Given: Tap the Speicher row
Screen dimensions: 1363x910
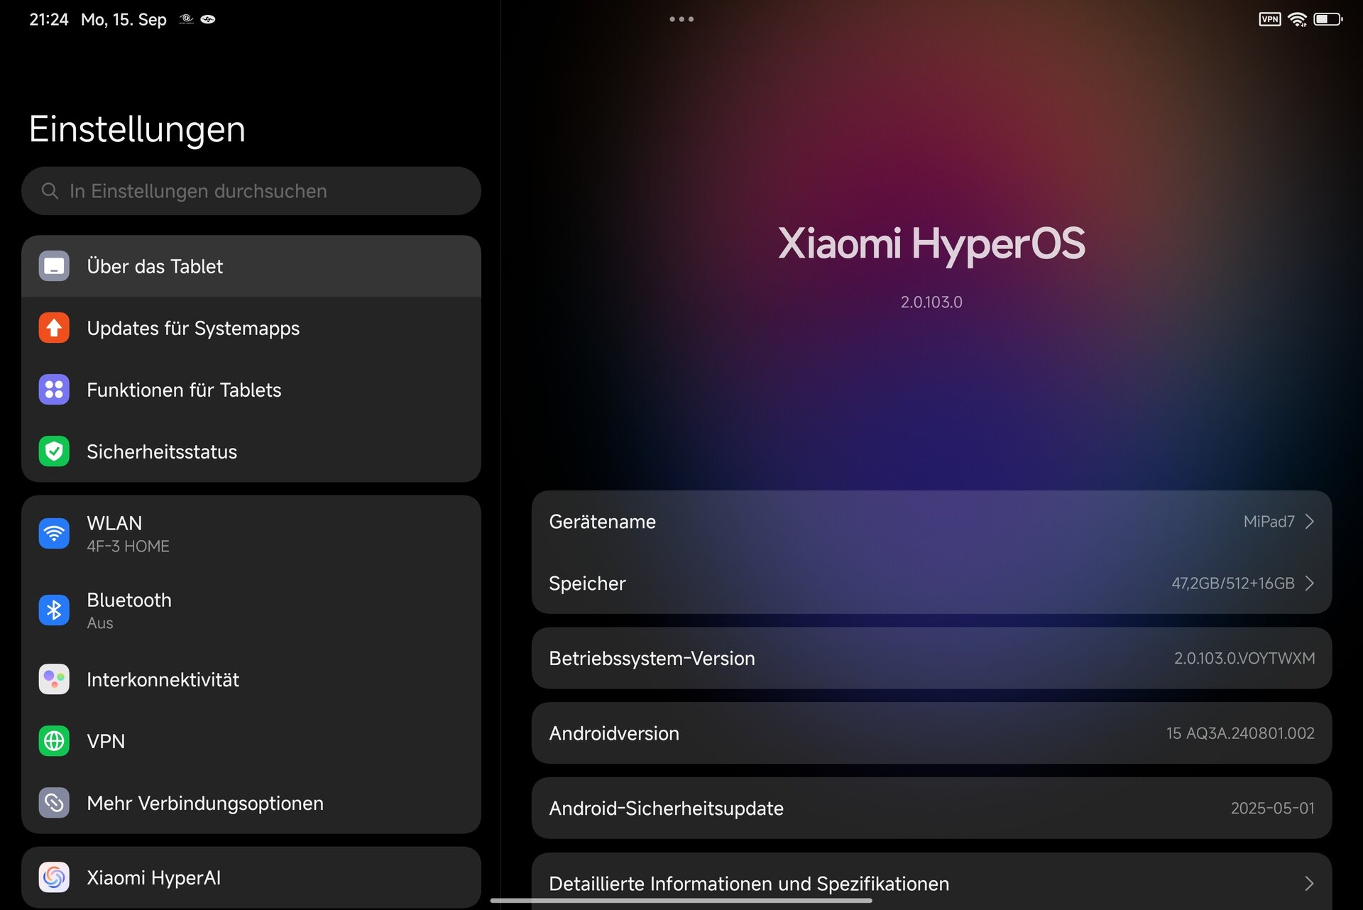Looking at the screenshot, I should [931, 583].
